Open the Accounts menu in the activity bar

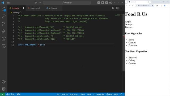pyautogui.click(x=4, y=82)
